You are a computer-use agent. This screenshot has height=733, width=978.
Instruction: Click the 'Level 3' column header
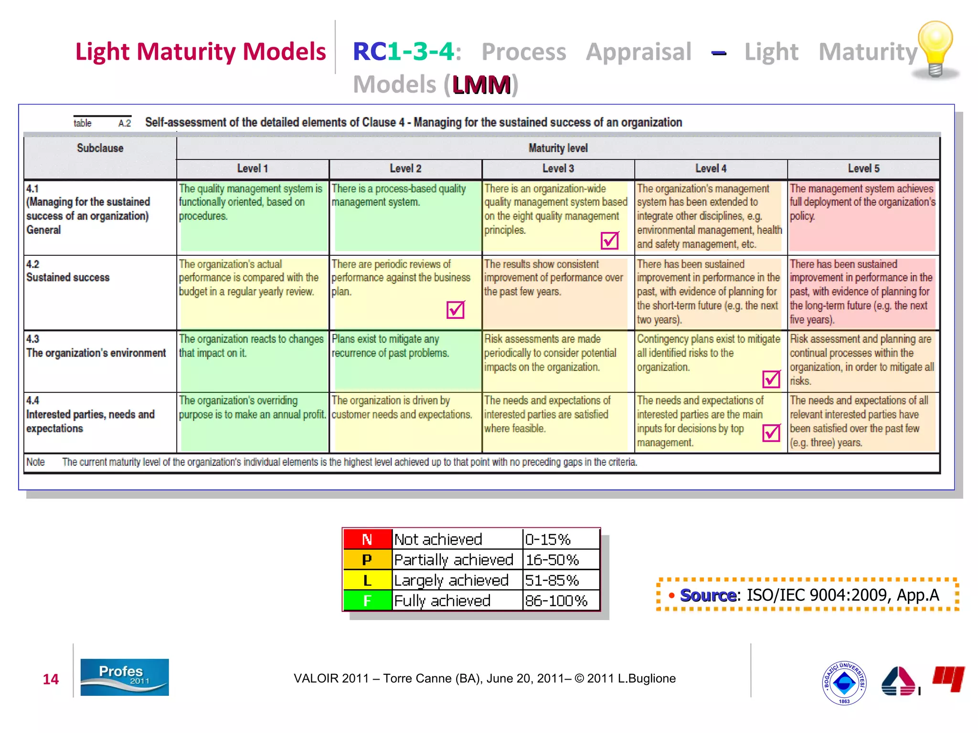(558, 168)
